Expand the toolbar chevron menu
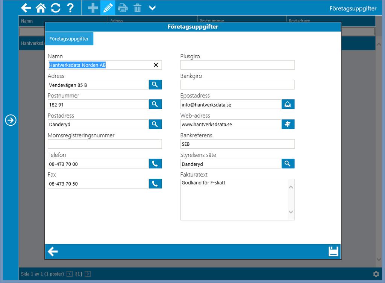Viewport: 385px width, 283px height. pyautogui.click(x=153, y=8)
